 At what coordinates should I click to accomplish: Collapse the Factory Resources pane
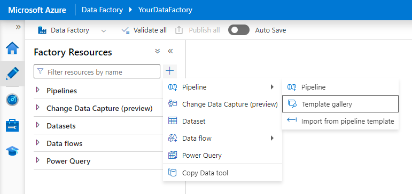pyautogui.click(x=170, y=51)
